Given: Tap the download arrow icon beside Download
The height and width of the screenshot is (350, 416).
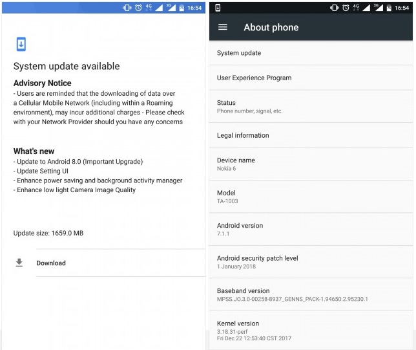Looking at the screenshot, I should coord(19,263).
